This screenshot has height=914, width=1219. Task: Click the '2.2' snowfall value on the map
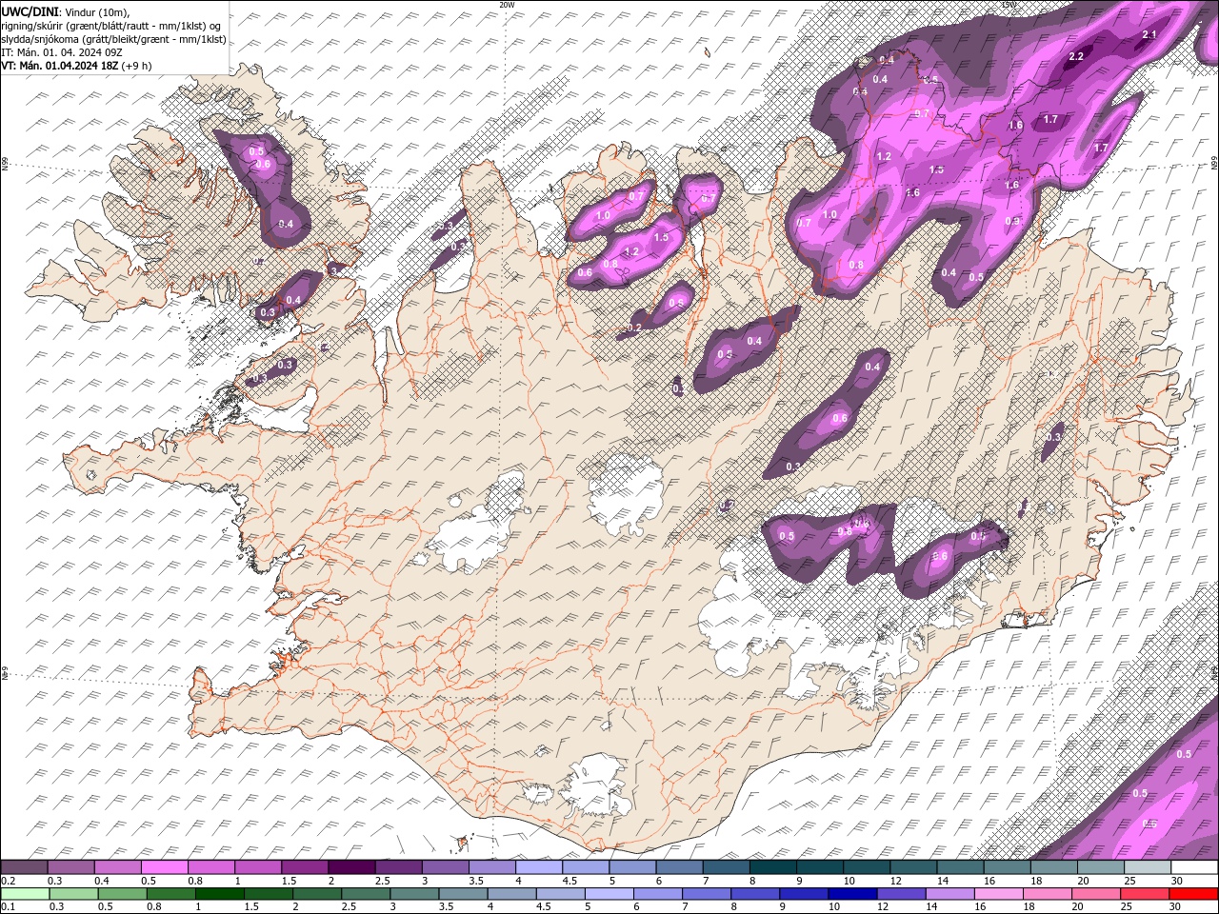tap(1077, 57)
